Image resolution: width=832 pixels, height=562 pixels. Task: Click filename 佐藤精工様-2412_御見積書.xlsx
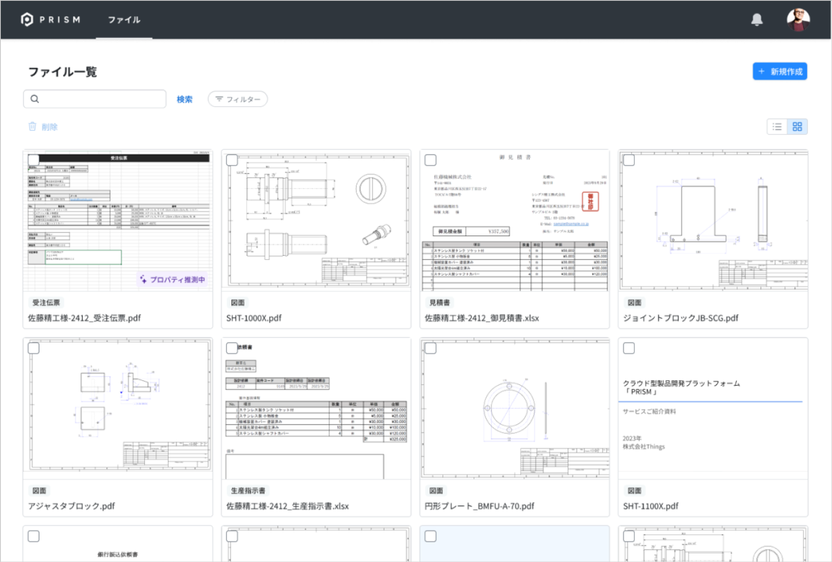(482, 318)
